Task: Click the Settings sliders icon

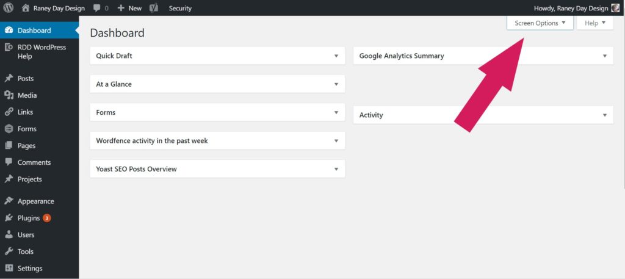Action: pyautogui.click(x=9, y=268)
